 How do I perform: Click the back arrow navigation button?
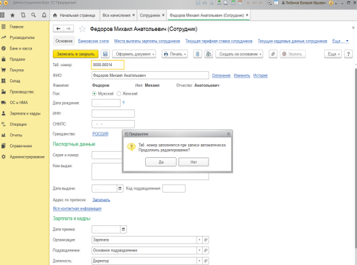pos(58,28)
